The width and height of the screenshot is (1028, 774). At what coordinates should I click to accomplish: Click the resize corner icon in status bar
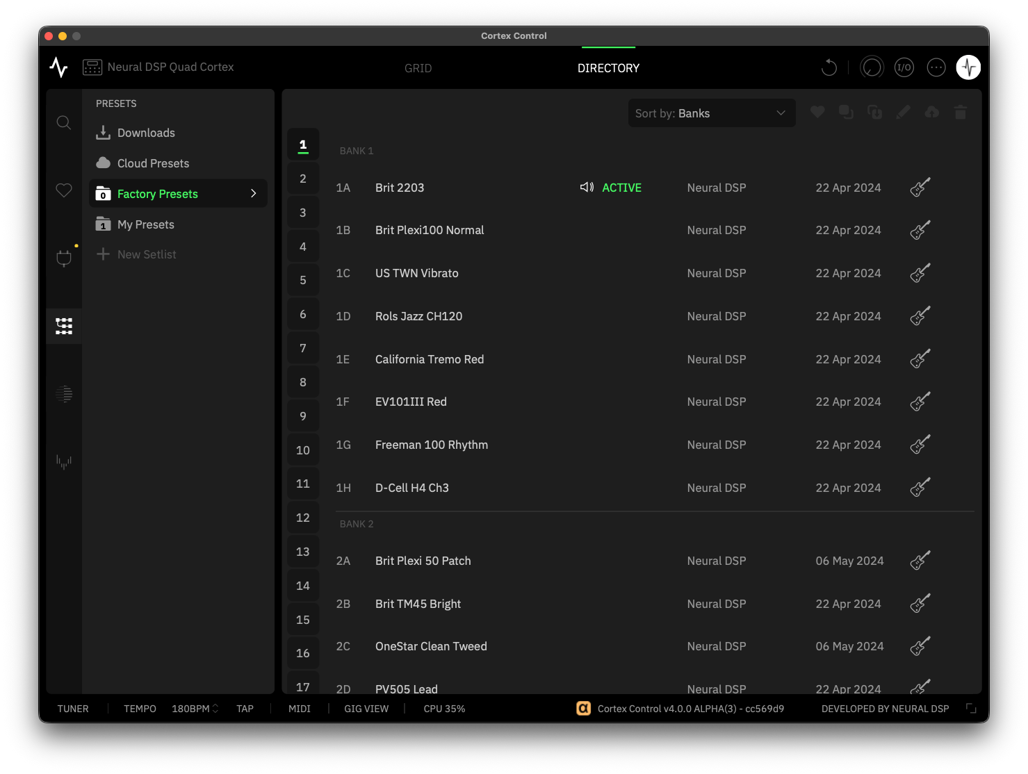click(x=971, y=709)
